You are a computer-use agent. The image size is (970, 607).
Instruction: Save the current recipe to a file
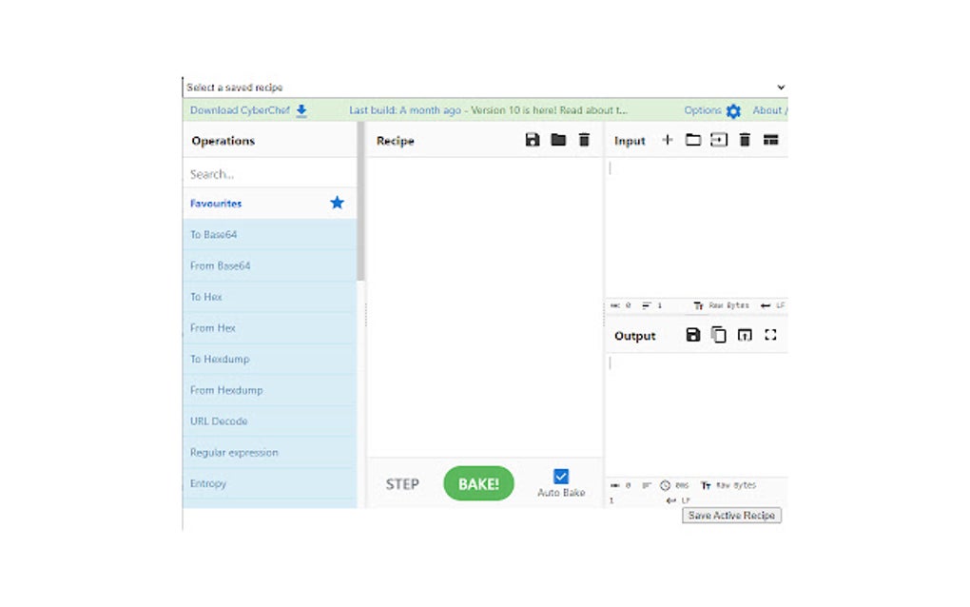tap(533, 140)
